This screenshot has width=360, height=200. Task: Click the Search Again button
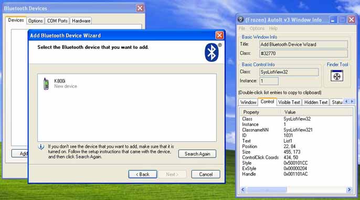197,154
